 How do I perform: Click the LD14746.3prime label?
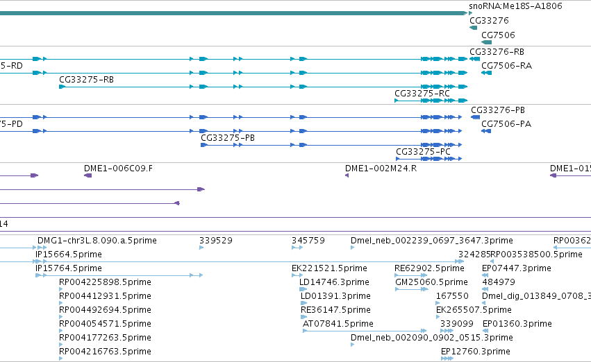pyautogui.click(x=334, y=282)
